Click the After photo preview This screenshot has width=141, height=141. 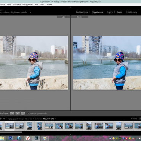tap(107, 63)
